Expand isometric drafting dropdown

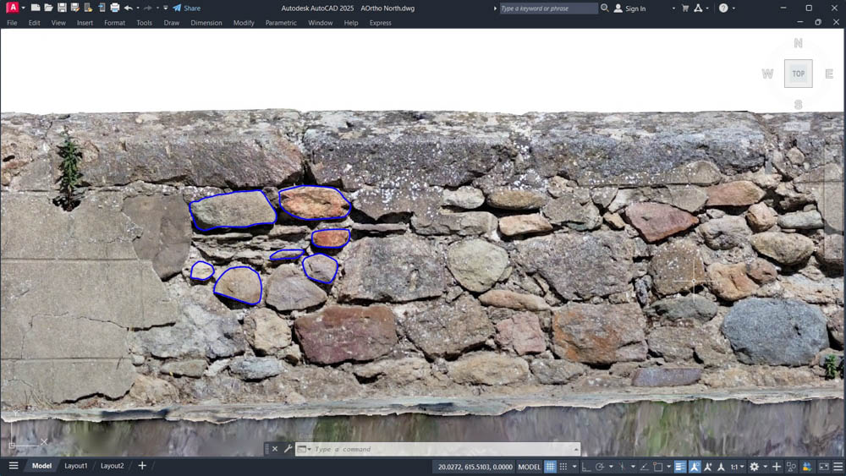[x=634, y=467]
